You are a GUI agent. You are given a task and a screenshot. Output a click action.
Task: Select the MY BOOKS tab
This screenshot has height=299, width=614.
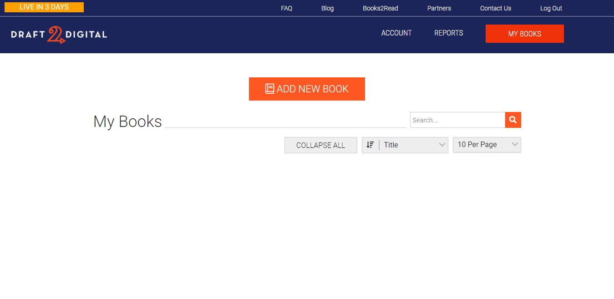(x=524, y=33)
